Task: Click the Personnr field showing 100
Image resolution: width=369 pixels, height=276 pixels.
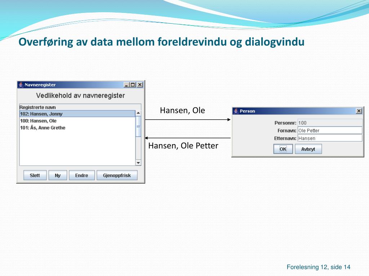Action: (330, 123)
